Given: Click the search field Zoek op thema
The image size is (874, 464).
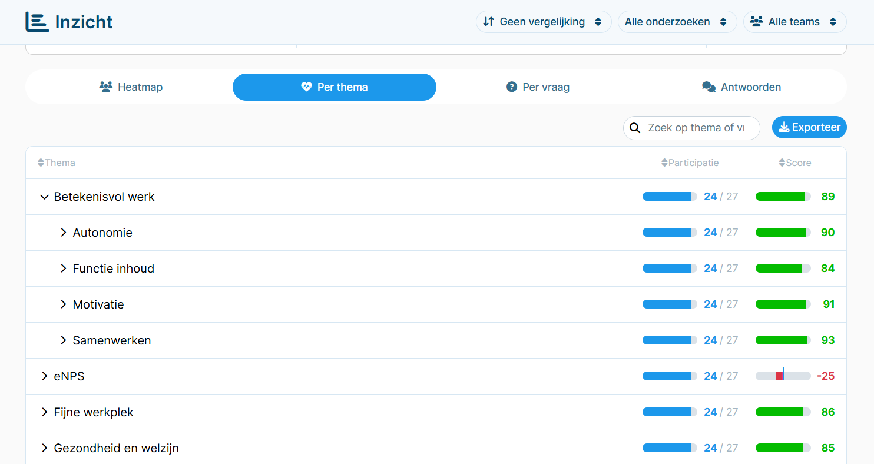Looking at the screenshot, I should point(691,128).
